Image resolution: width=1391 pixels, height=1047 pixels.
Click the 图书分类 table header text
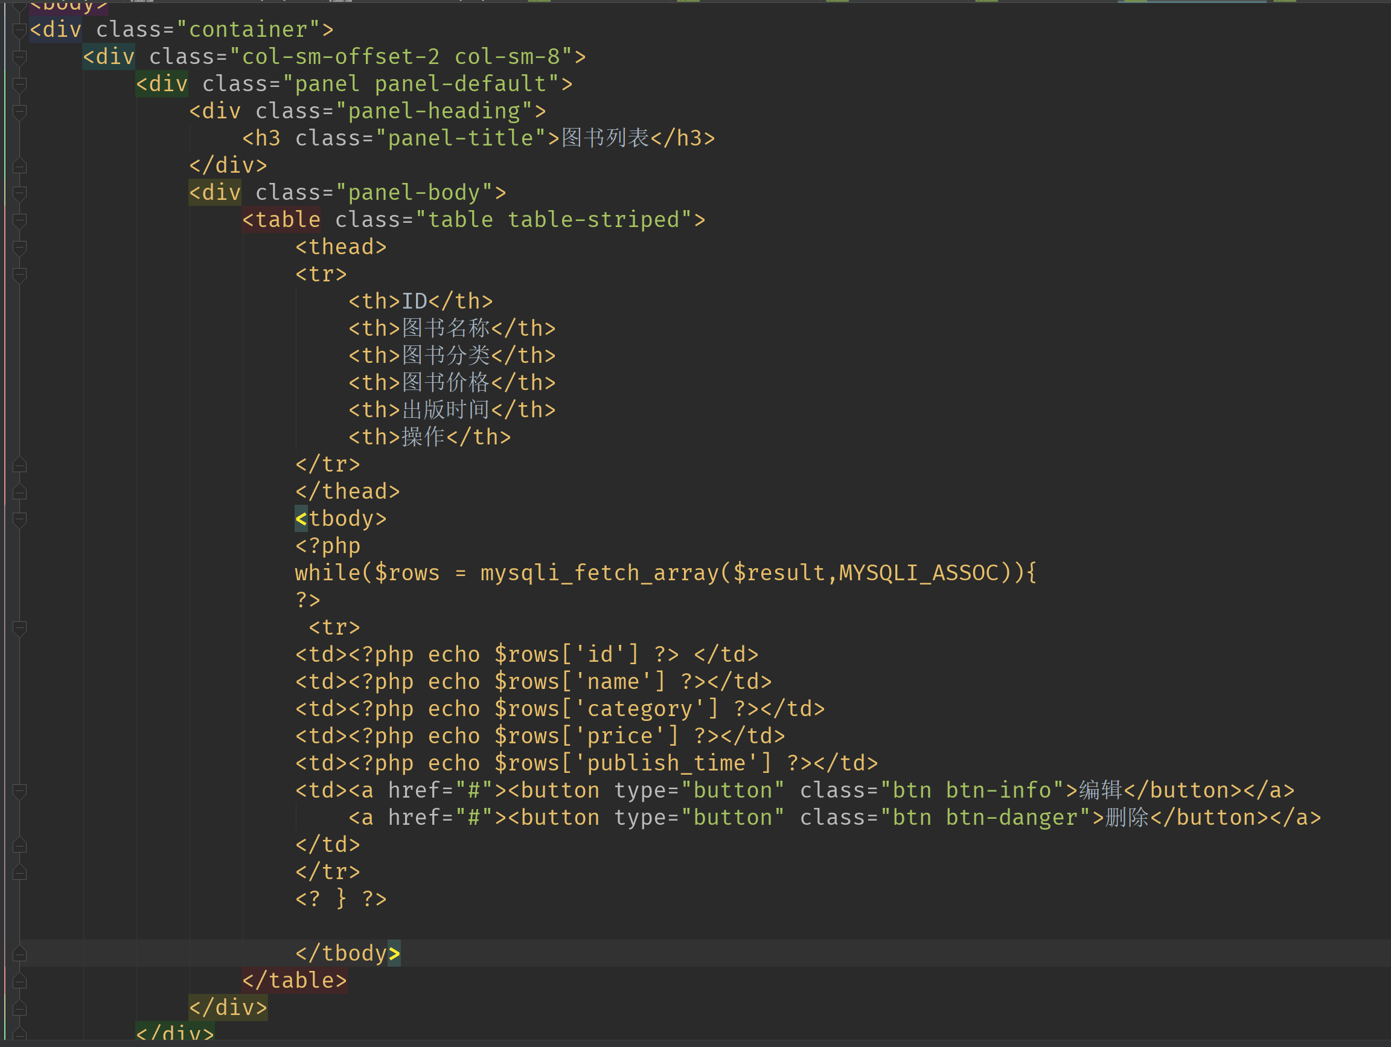(x=446, y=355)
